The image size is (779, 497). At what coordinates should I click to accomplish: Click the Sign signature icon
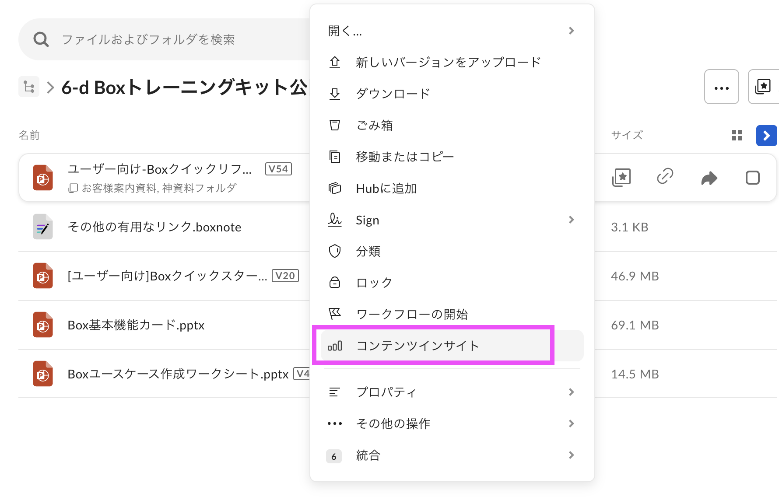[335, 219]
